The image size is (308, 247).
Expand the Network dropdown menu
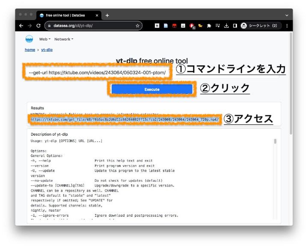(64, 39)
